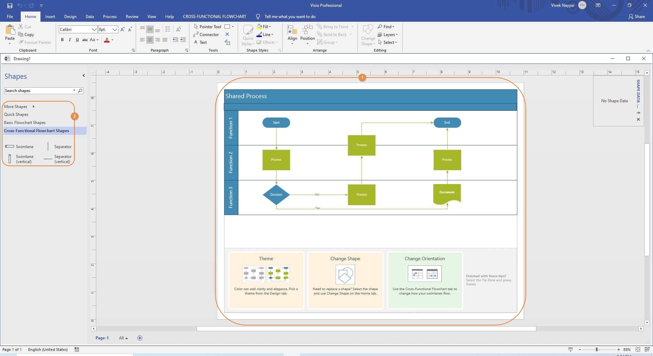Click the Format Painter icon
The image size is (653, 356).
21,42
